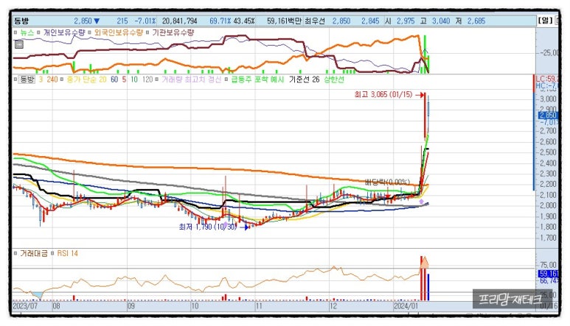
Task: Click the blue down-triangle next to price 2,850
Action: click(x=97, y=21)
